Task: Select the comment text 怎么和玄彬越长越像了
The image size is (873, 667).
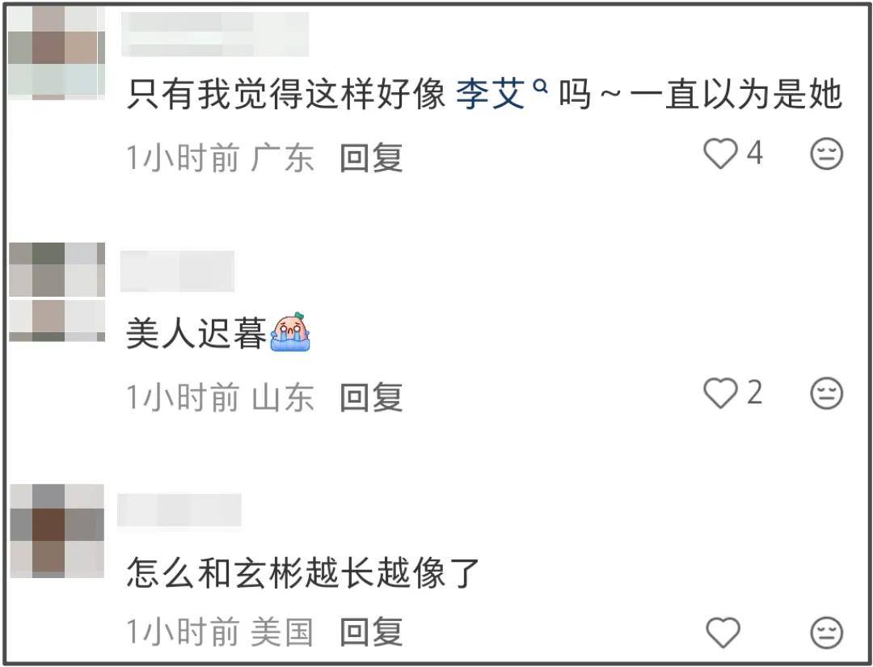Action: click(x=303, y=572)
